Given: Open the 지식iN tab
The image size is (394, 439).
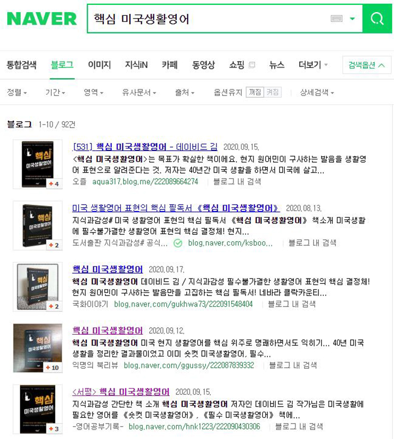Looking at the screenshot, I should point(136,65).
